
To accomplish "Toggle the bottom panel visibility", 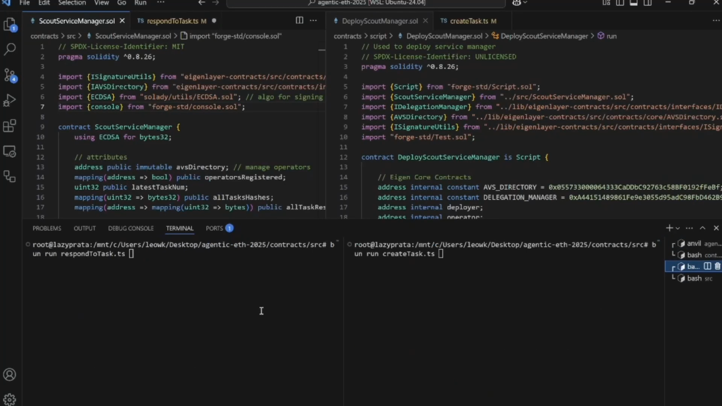I will point(634,3).
